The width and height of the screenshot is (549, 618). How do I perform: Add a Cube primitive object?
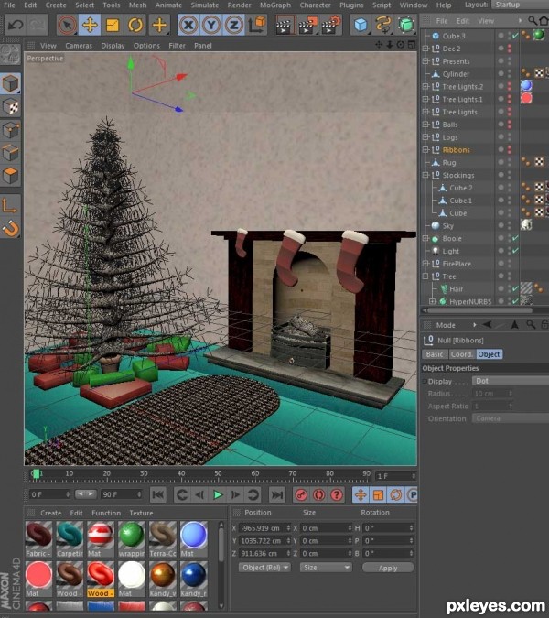pos(361,26)
